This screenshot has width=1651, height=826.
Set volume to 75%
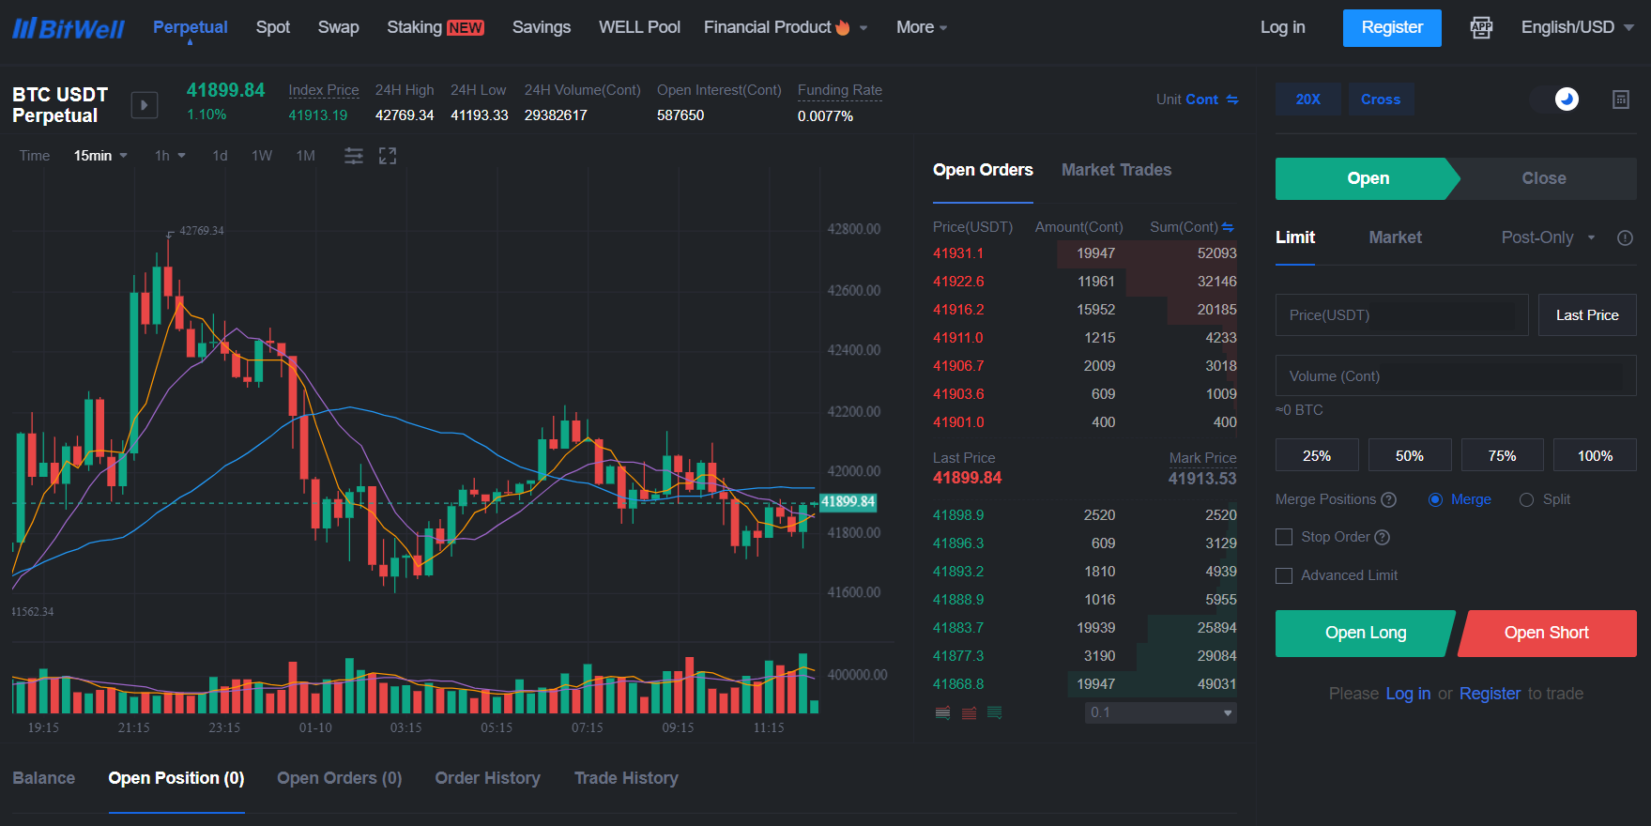coord(1502,455)
